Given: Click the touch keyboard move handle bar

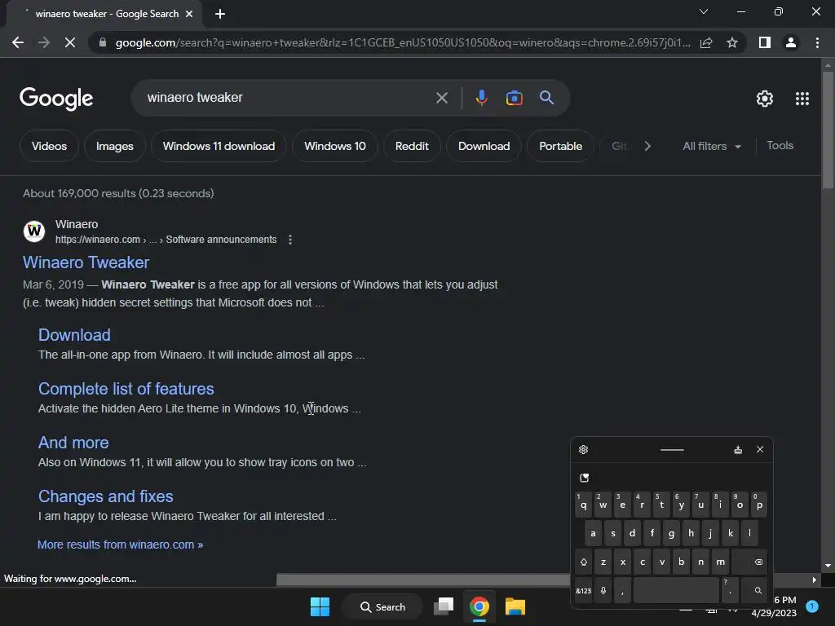Looking at the screenshot, I should tap(672, 450).
